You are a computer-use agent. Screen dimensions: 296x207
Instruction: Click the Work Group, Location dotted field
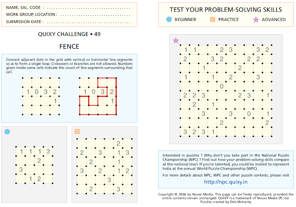click(x=95, y=15)
